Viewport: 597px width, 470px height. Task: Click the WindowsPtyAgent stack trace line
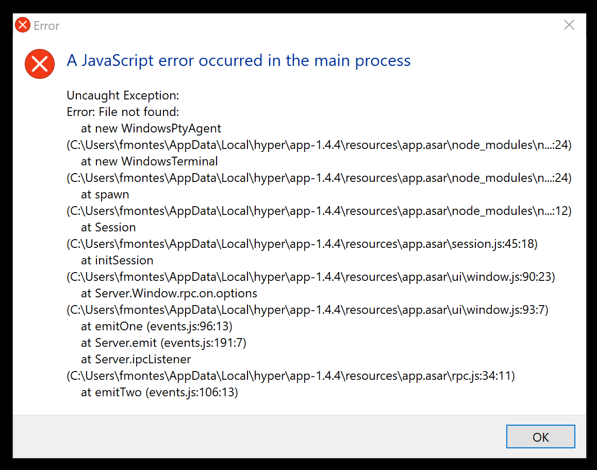click(151, 128)
